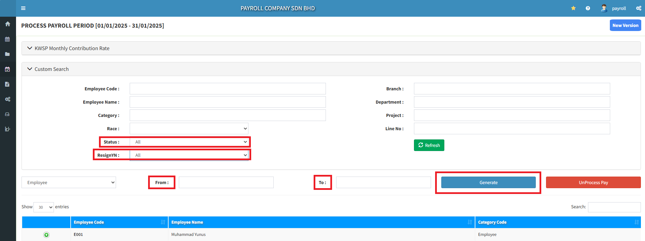Open the help question mark icon
Viewport: 645px width, 241px height.
[x=588, y=8]
